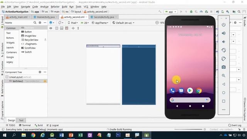
Task: Open API 28 version dropdown
Action: coord(85,23)
